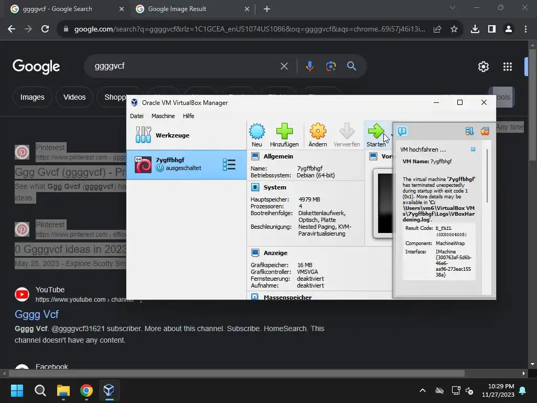Open the Massenspeicher section header

pos(287,297)
